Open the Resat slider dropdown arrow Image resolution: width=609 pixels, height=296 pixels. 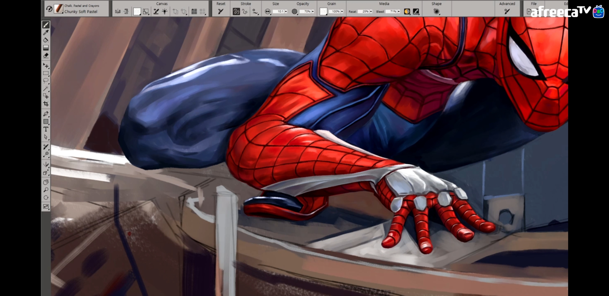[x=371, y=12]
